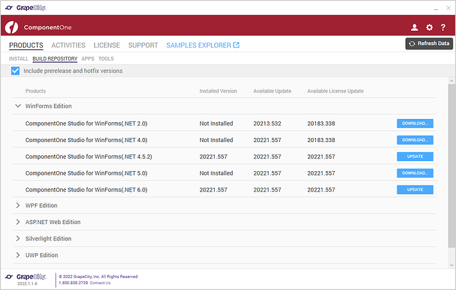Open SAMPLES EXPLORER external link
Image resolution: width=456 pixels, height=290 pixels.
[x=203, y=46]
